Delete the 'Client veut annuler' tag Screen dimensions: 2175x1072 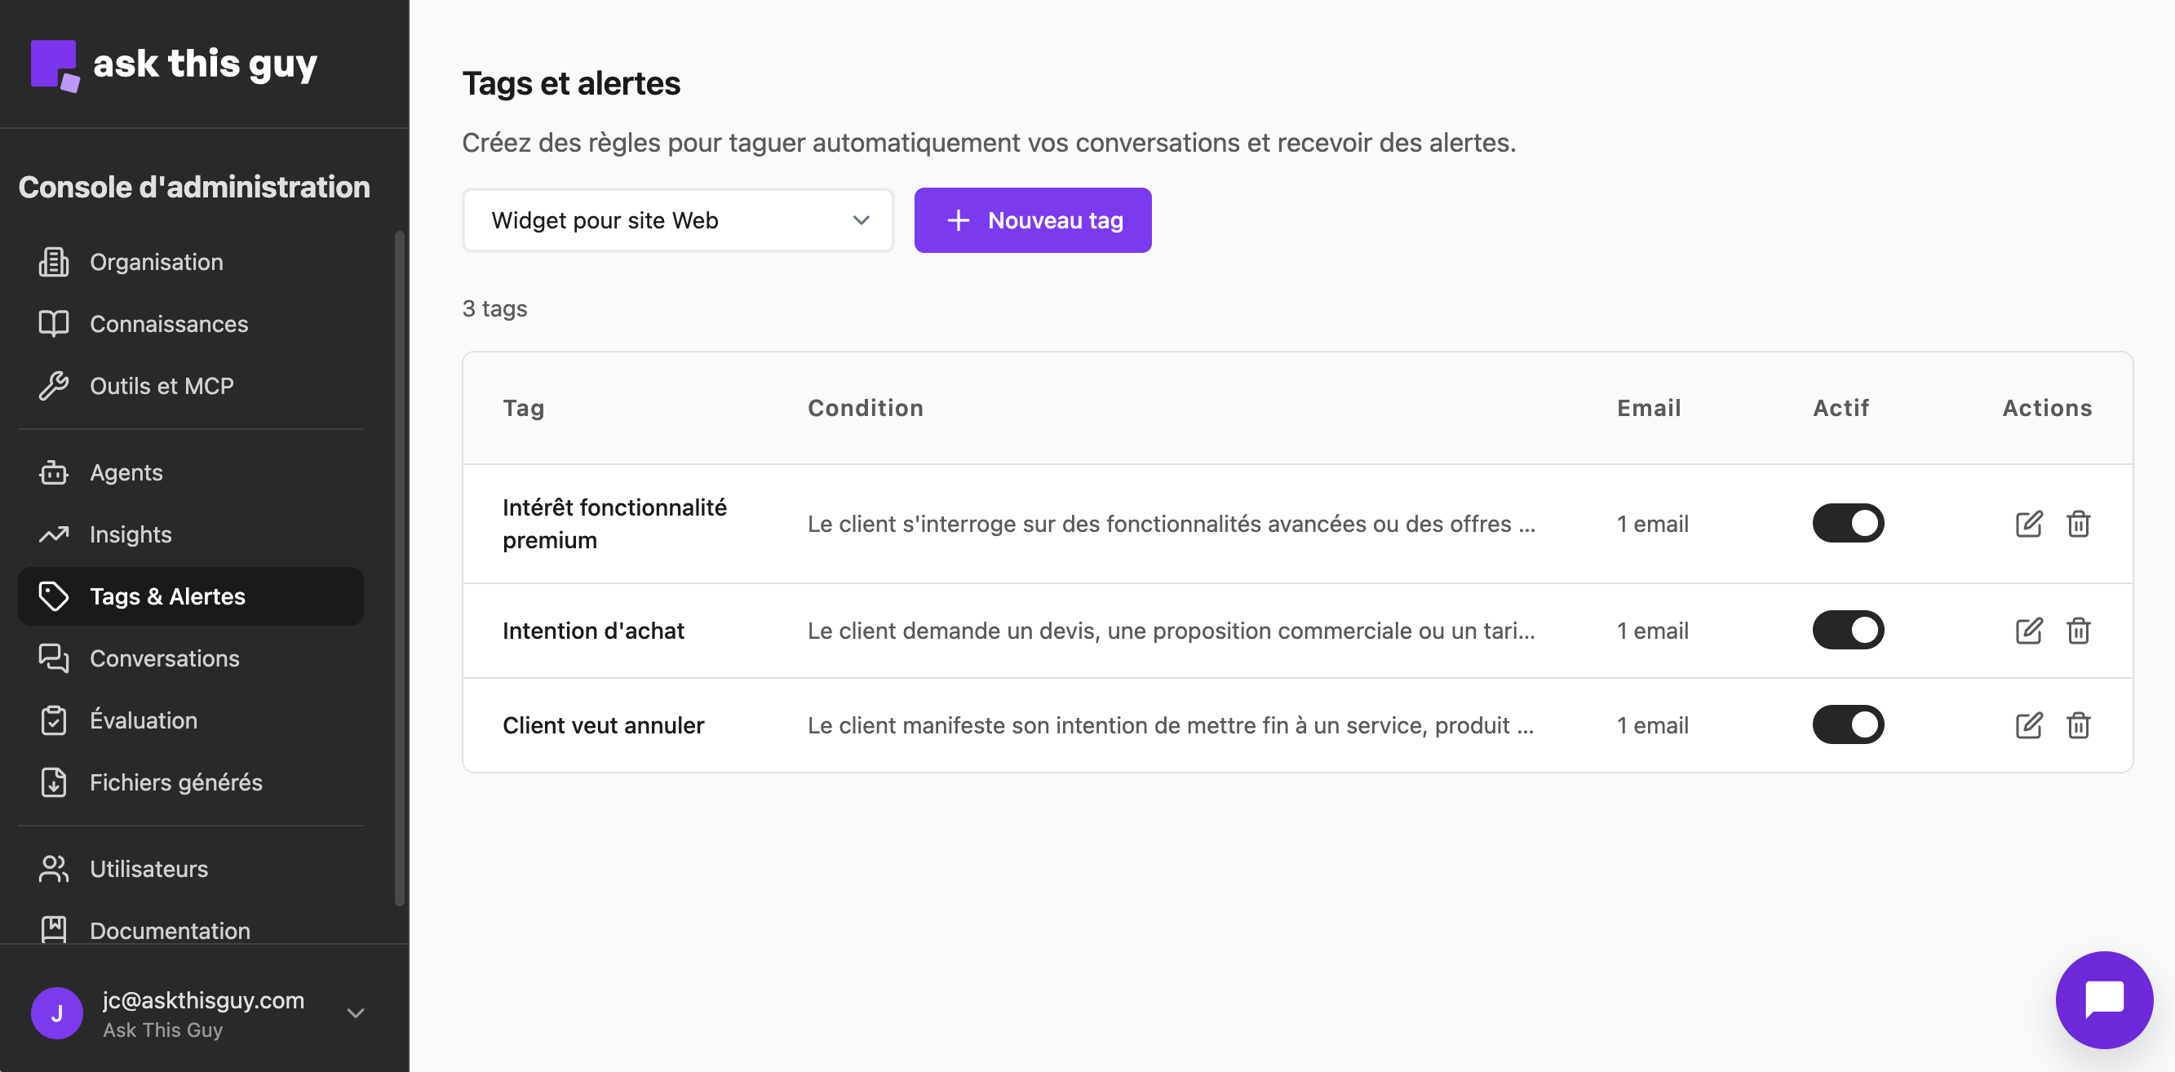pos(2080,724)
